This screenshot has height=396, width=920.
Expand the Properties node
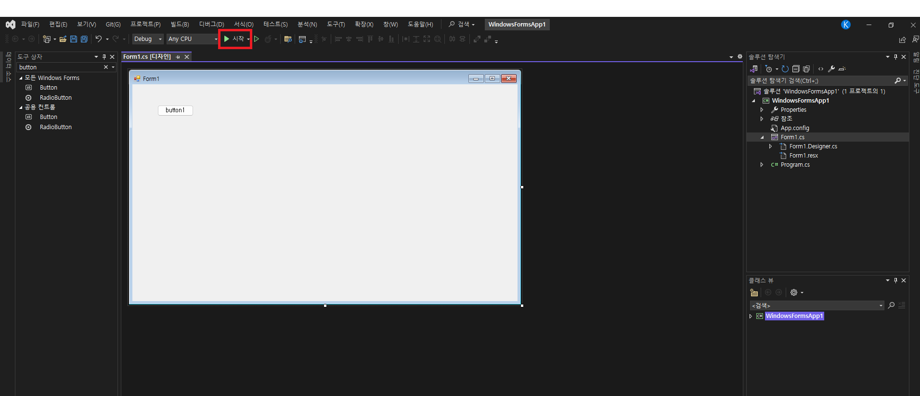tap(762, 110)
